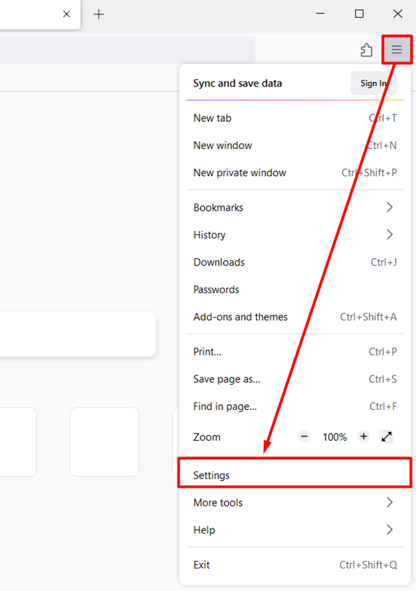Maximize the browser window
The height and width of the screenshot is (591, 416).
[359, 13]
